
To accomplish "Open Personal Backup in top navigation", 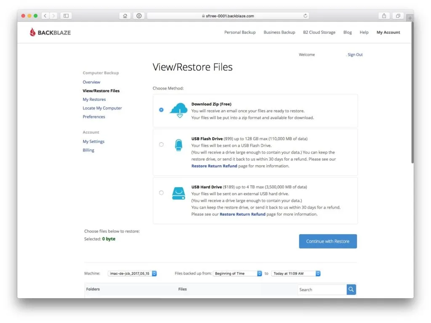I will point(240,32).
